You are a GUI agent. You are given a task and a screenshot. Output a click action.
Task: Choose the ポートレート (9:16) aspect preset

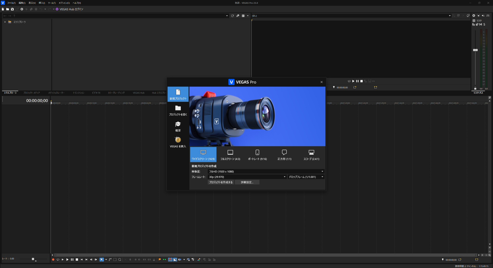tap(257, 155)
